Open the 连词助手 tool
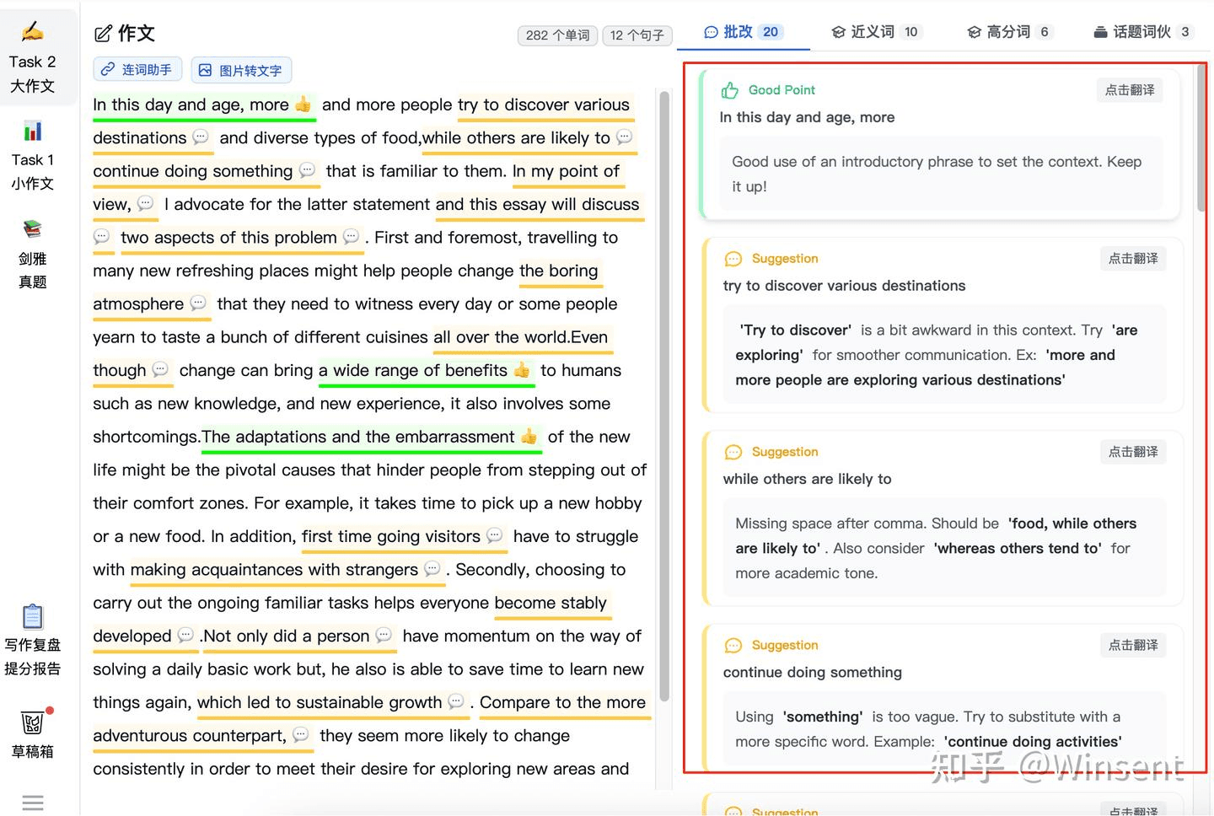The image size is (1214, 816). coord(137,70)
